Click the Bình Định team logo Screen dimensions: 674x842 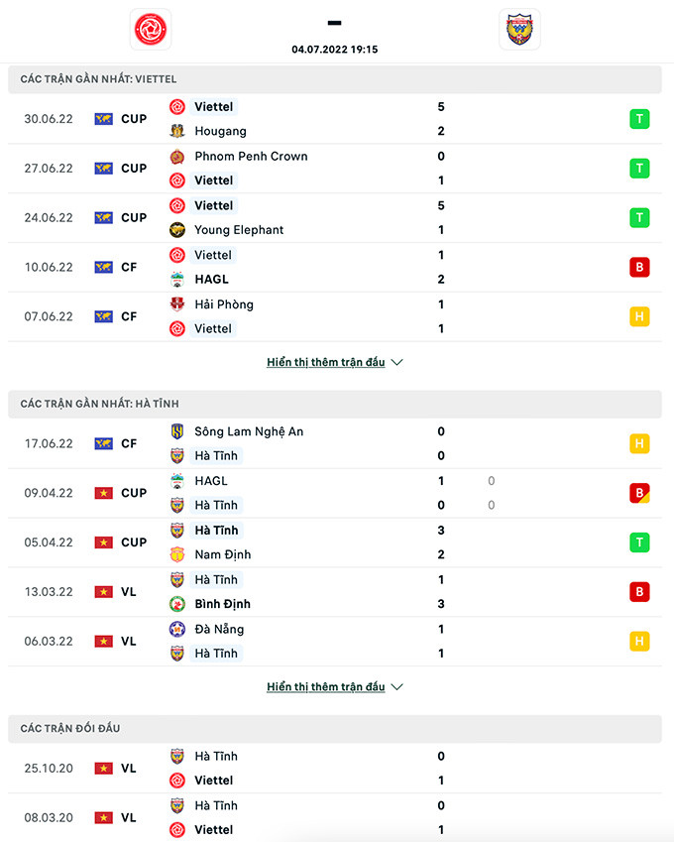point(177,604)
